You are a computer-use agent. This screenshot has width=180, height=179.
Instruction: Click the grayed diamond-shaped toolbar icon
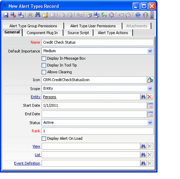70,15
